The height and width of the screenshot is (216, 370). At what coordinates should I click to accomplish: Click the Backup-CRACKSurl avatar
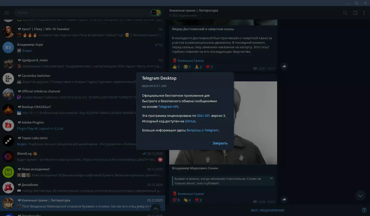(8, 110)
